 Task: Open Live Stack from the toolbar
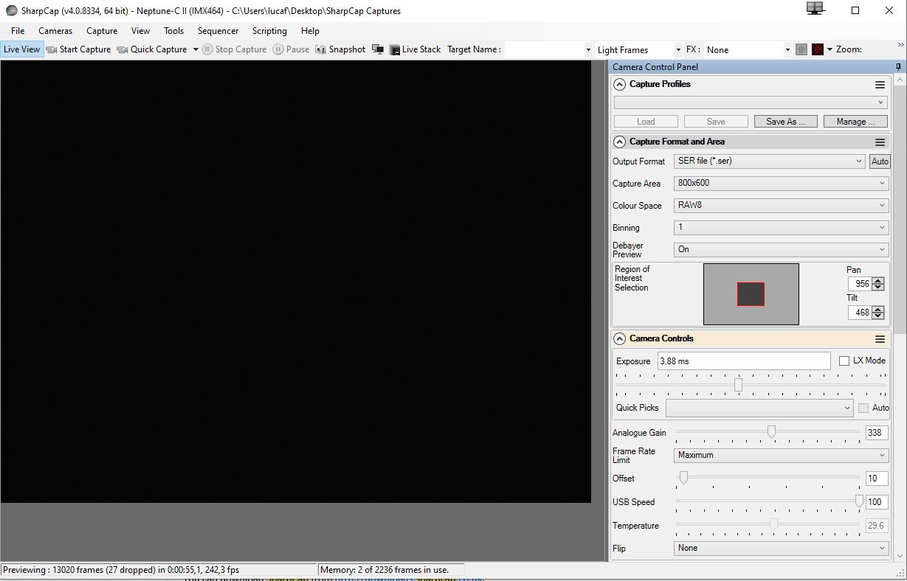tap(415, 49)
